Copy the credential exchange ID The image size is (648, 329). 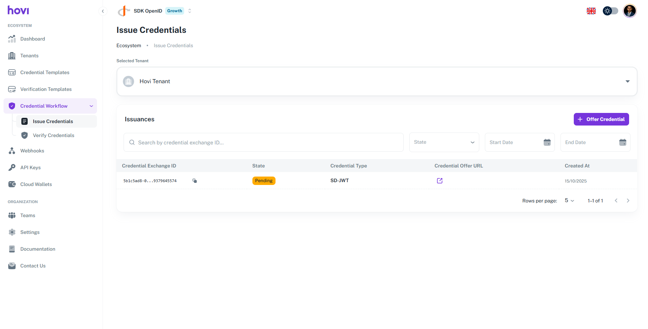pyautogui.click(x=195, y=181)
